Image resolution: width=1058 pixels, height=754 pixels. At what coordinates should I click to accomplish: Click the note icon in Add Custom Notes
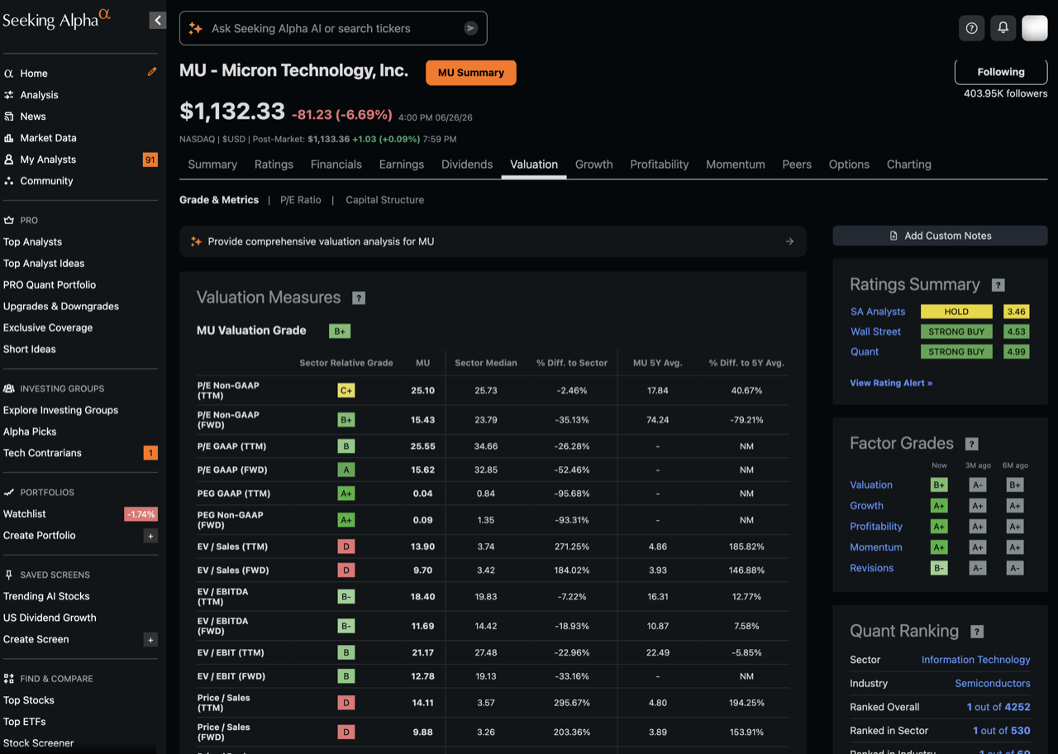(x=894, y=236)
